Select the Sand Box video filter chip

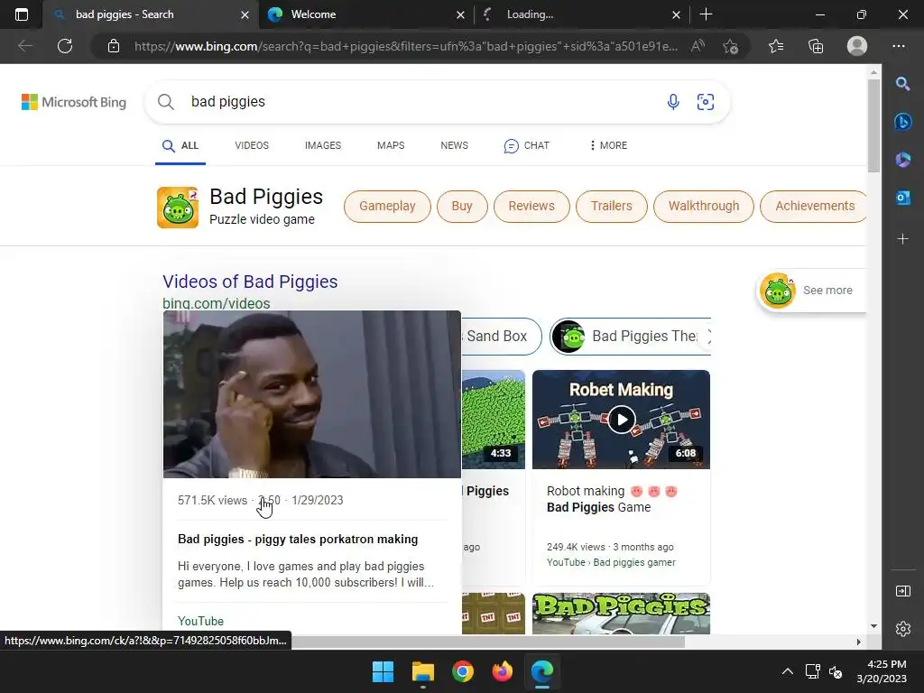(501, 337)
